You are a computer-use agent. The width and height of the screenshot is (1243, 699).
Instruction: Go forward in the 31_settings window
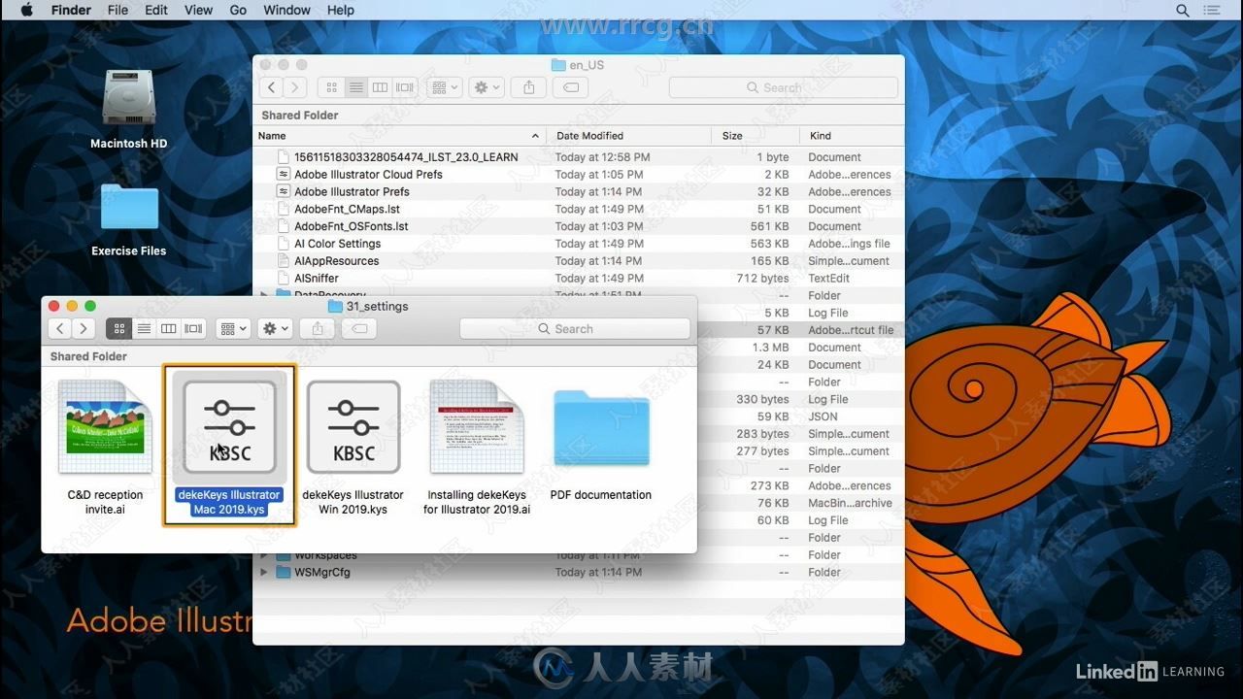point(84,329)
